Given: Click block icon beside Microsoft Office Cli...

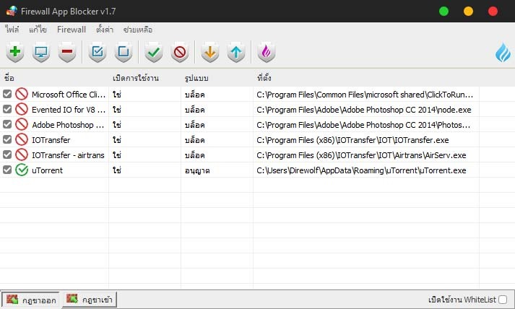Looking at the screenshot, I should [22, 95].
